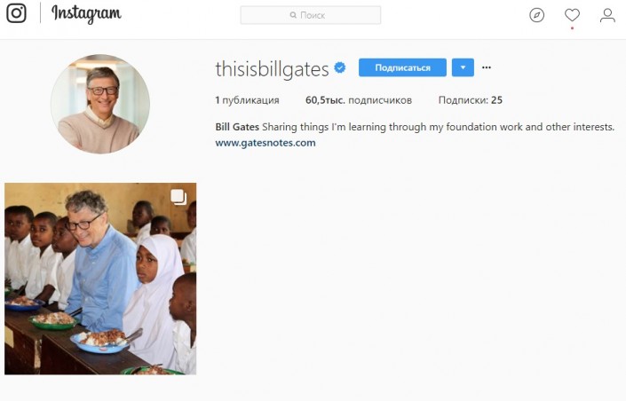Click the search magnifier icon
The width and height of the screenshot is (626, 401).
point(293,15)
